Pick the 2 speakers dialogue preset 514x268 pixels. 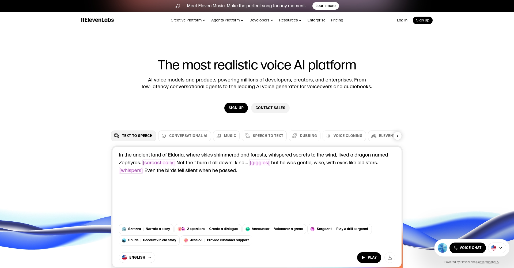pyautogui.click(x=208, y=229)
